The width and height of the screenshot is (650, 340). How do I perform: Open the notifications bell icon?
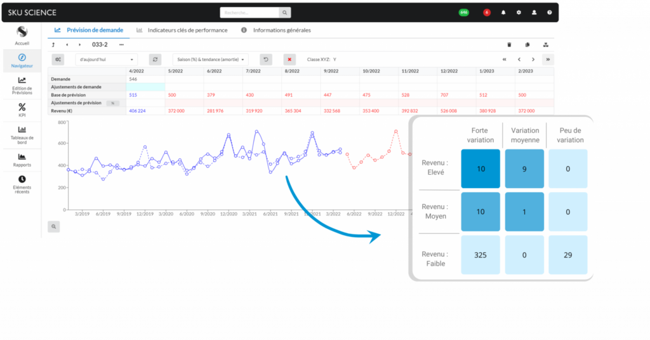(503, 12)
